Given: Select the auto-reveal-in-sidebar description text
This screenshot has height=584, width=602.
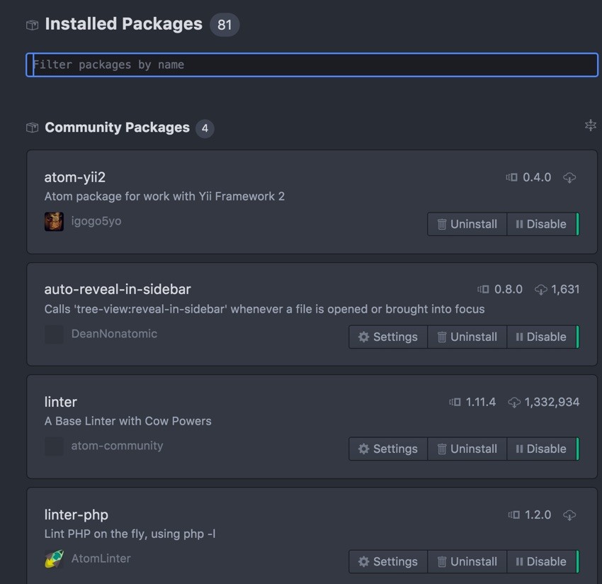Looking at the screenshot, I should (265, 309).
